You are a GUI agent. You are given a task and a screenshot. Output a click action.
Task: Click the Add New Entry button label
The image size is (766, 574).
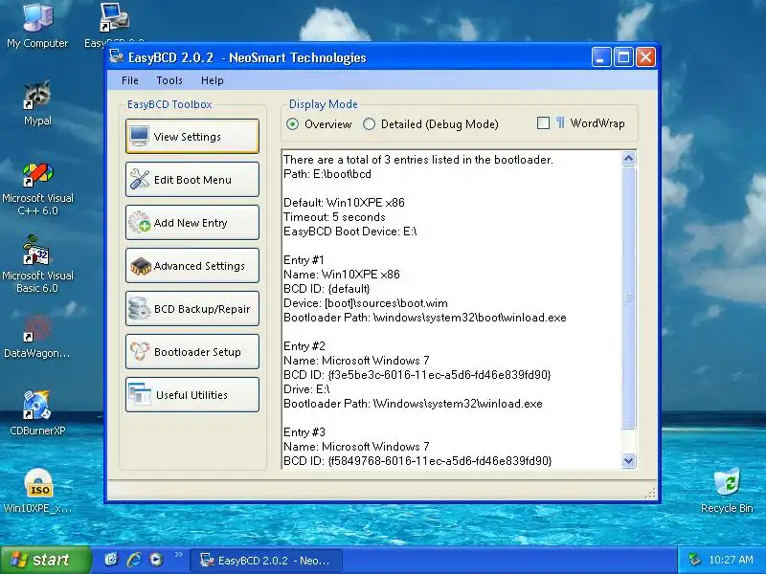[x=191, y=223]
